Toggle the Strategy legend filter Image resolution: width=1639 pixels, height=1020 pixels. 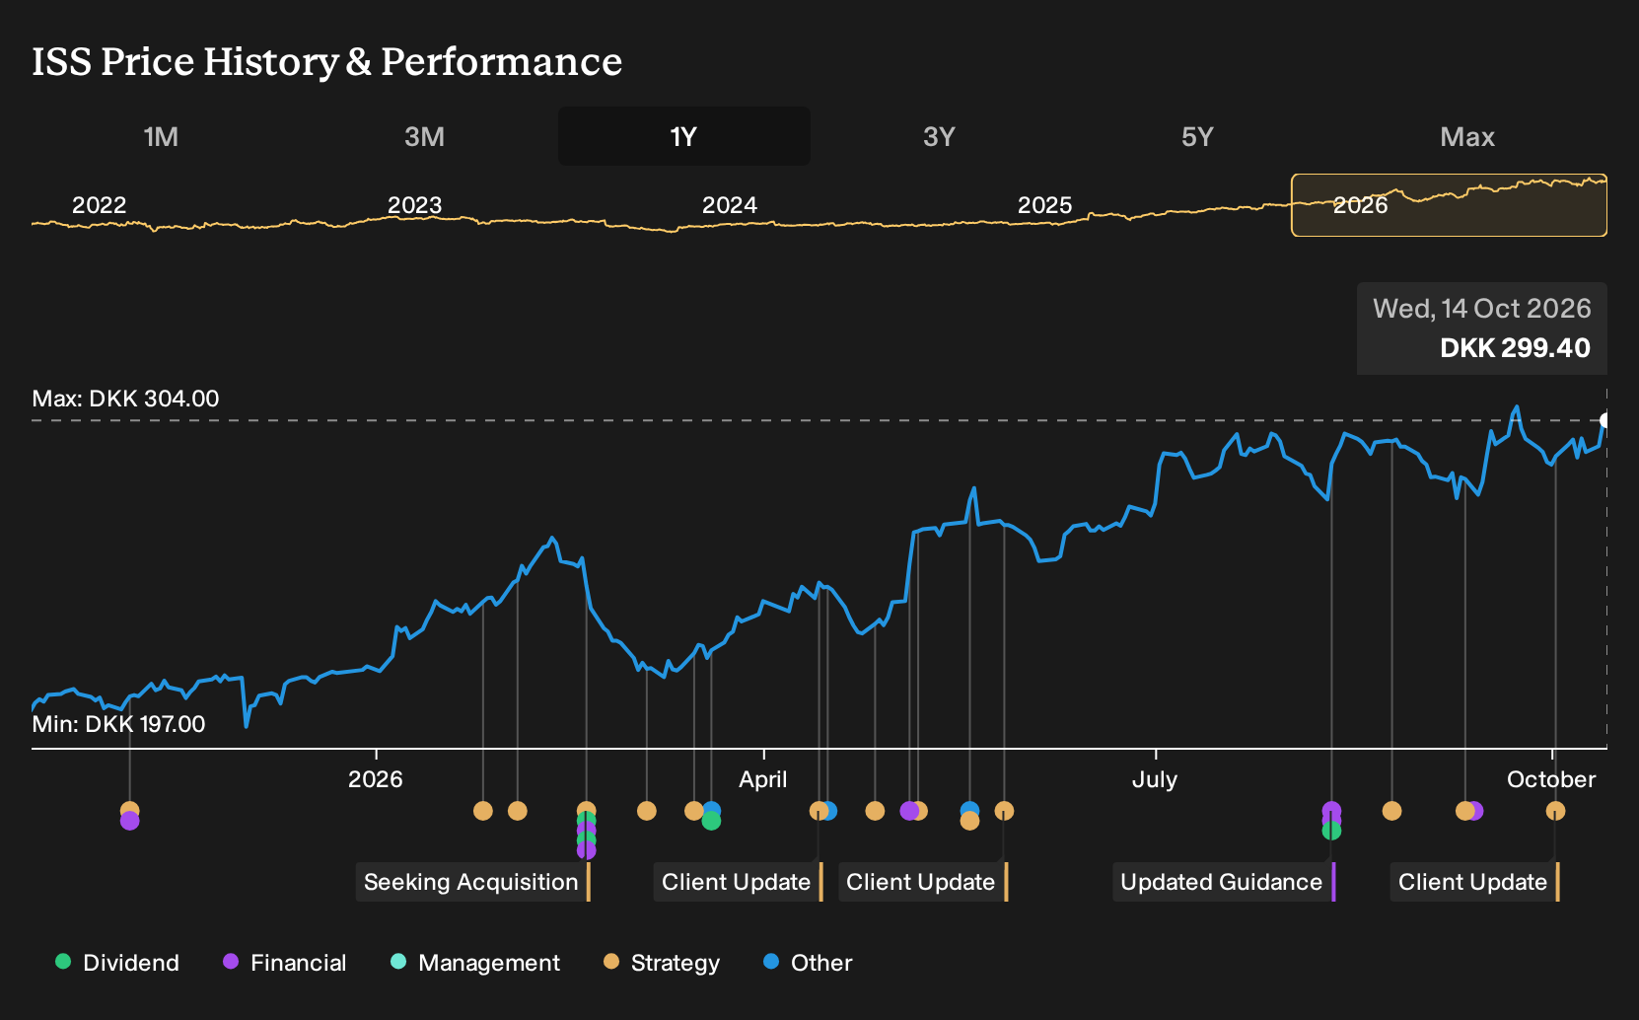[x=661, y=963]
